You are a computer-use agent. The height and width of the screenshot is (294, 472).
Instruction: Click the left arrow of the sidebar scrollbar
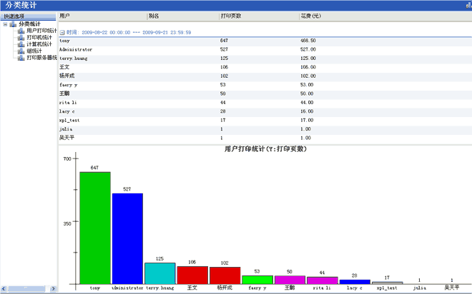[4, 288]
